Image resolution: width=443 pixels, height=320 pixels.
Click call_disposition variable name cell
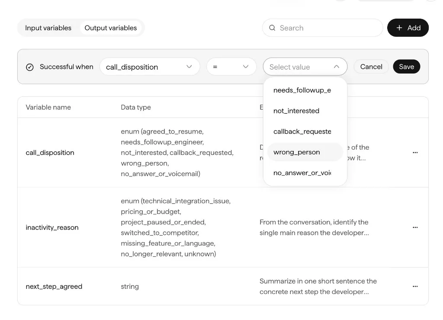[50, 153]
